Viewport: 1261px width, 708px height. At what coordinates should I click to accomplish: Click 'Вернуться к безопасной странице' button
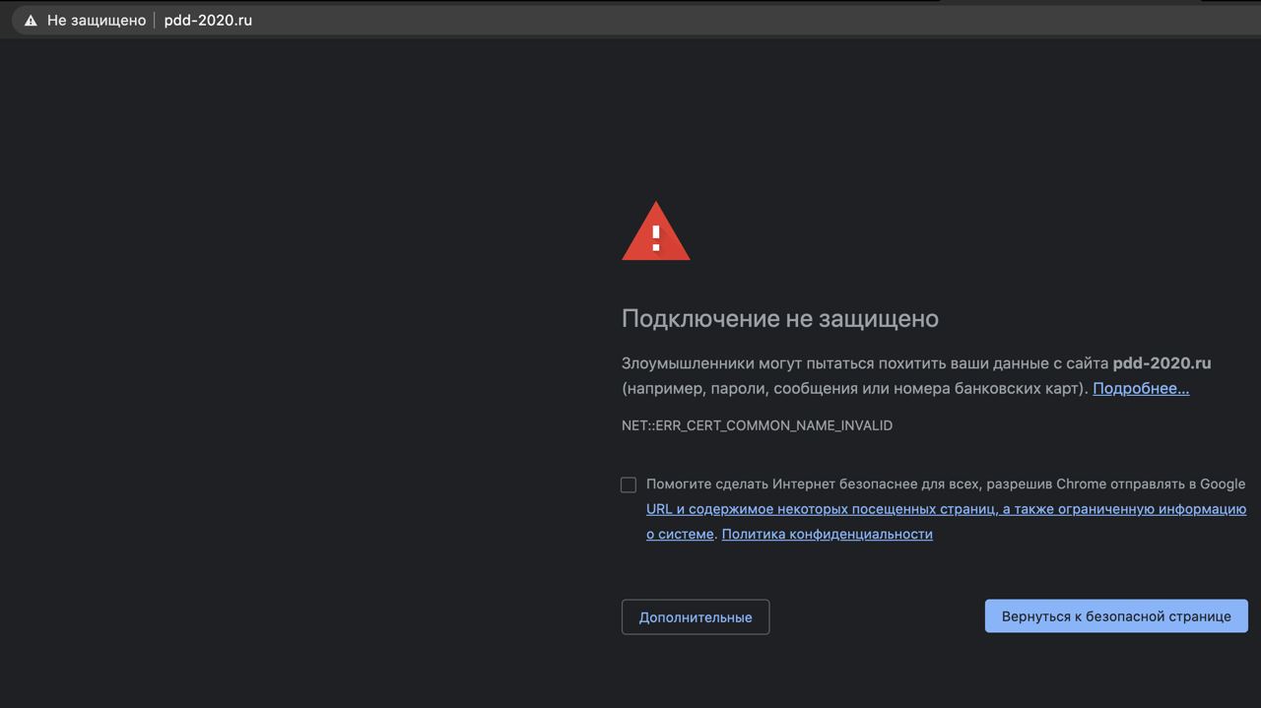tap(1116, 615)
